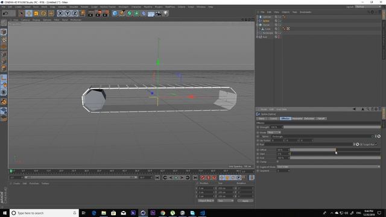Open Edit Render Settings icon
This screenshot has height=217, width=386.
click(106, 13)
